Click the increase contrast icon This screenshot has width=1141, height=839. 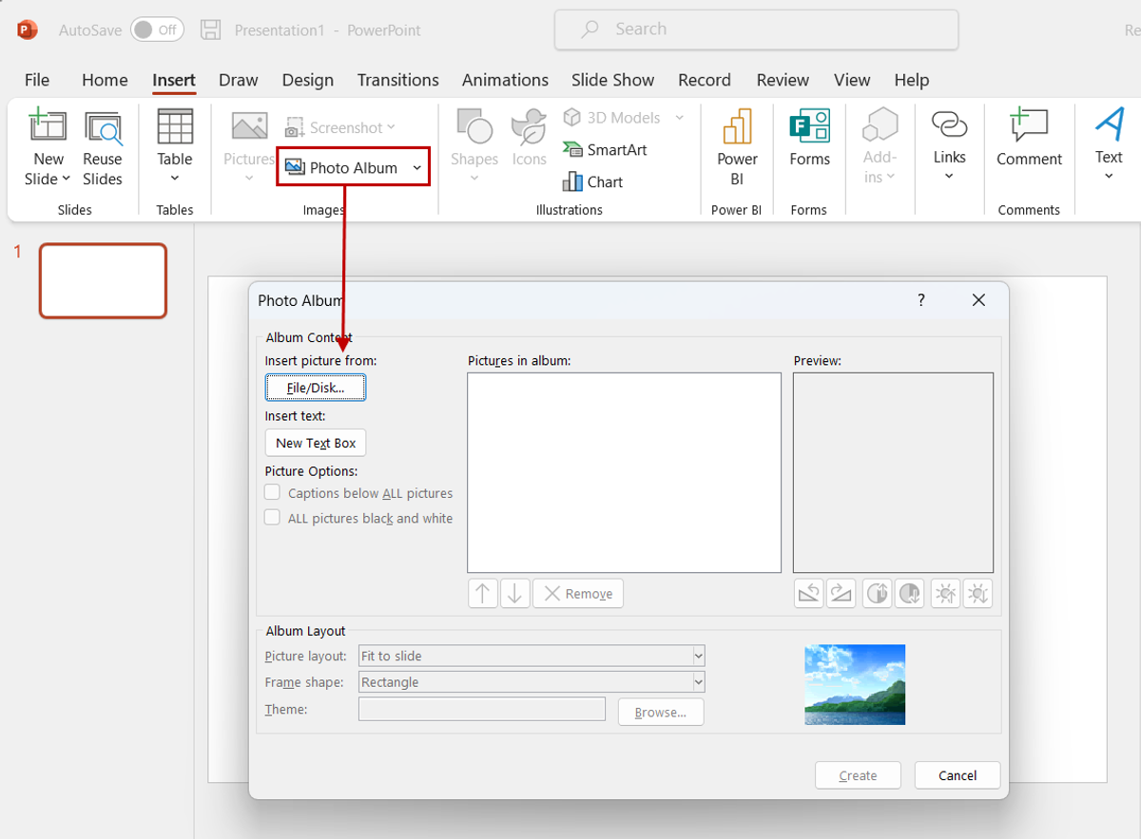pyautogui.click(x=877, y=593)
